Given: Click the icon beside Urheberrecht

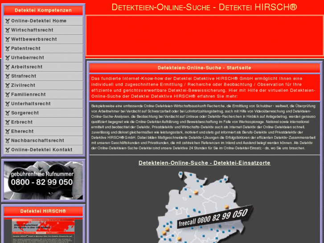Looking at the screenshot, I should pos(8,58).
